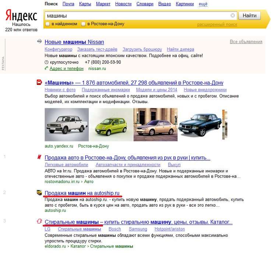Image resolution: width=272 pixels, height=253 pixels.
Task: Enable the 'в Ростове-на-Дону' checkbox
Action: [x=83, y=24]
